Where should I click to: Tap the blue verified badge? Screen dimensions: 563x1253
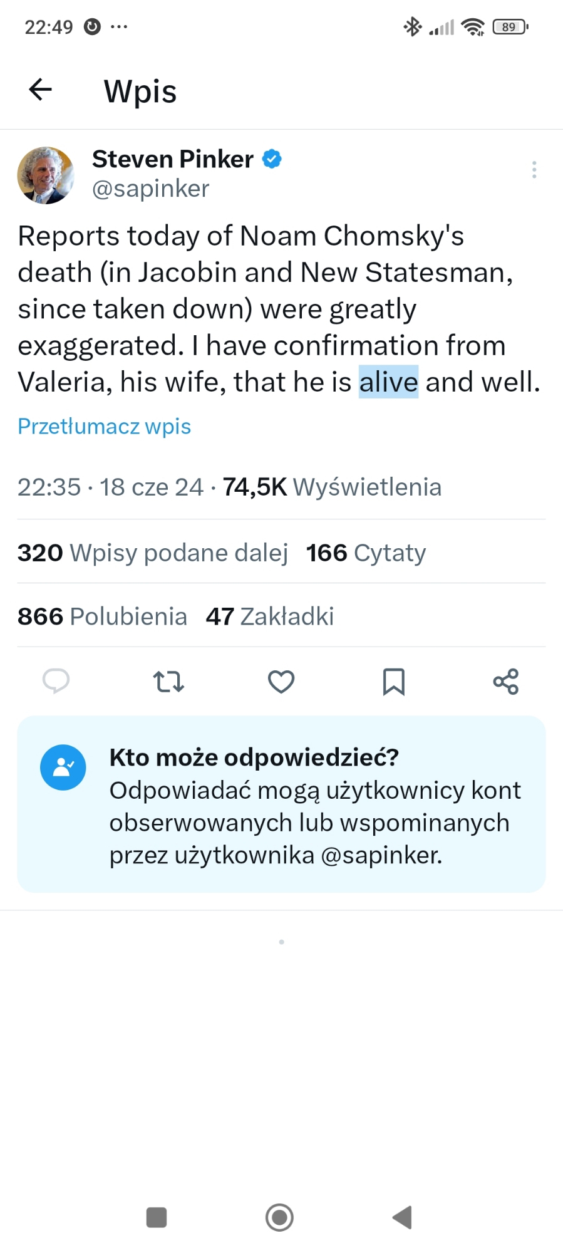coord(272,159)
